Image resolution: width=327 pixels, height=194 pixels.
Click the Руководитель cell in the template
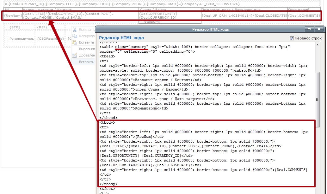click(22, 39)
